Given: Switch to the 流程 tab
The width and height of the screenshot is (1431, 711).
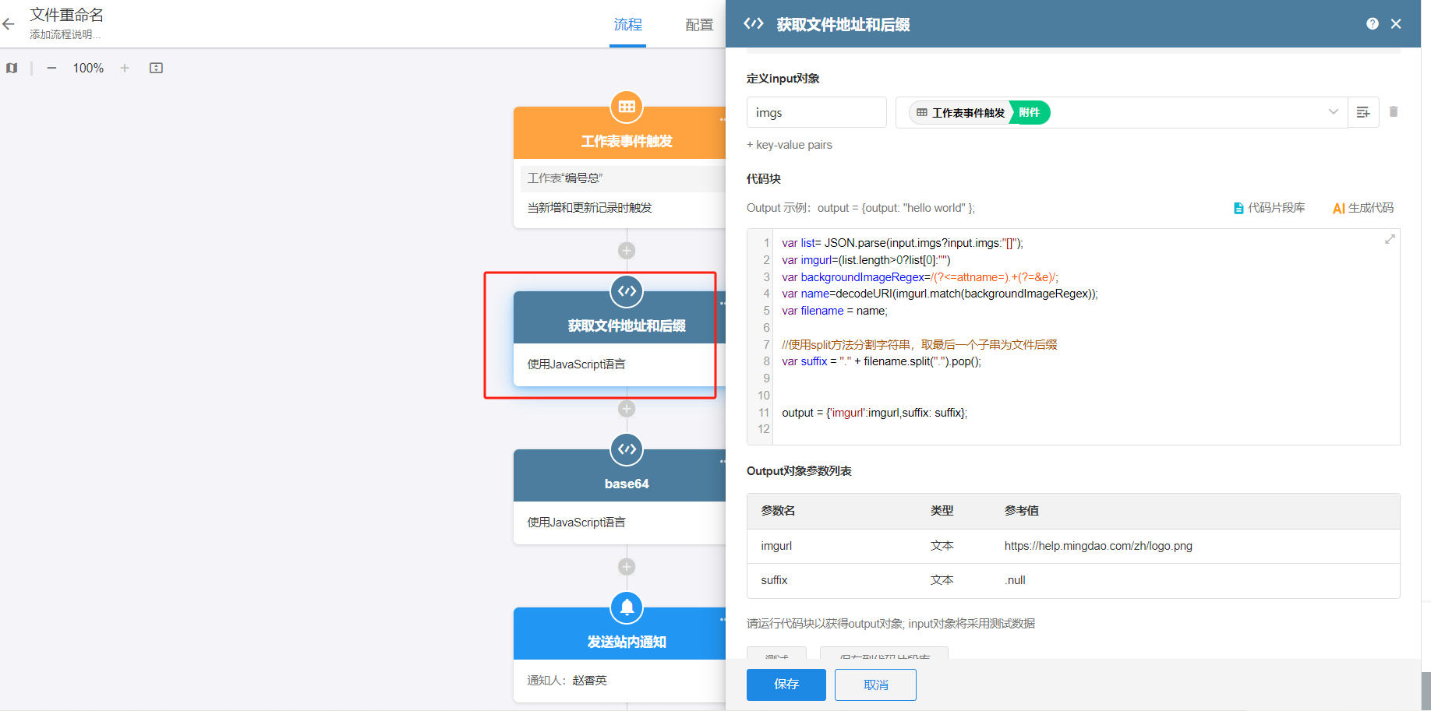Looking at the screenshot, I should [627, 25].
